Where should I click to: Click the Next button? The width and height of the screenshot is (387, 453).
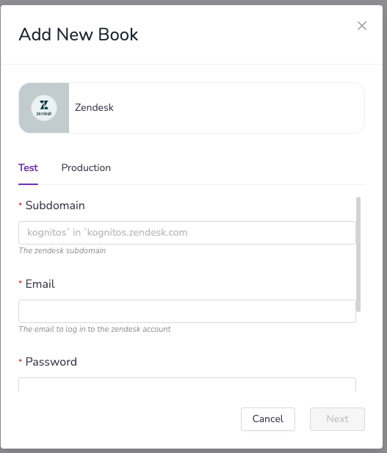click(x=337, y=419)
